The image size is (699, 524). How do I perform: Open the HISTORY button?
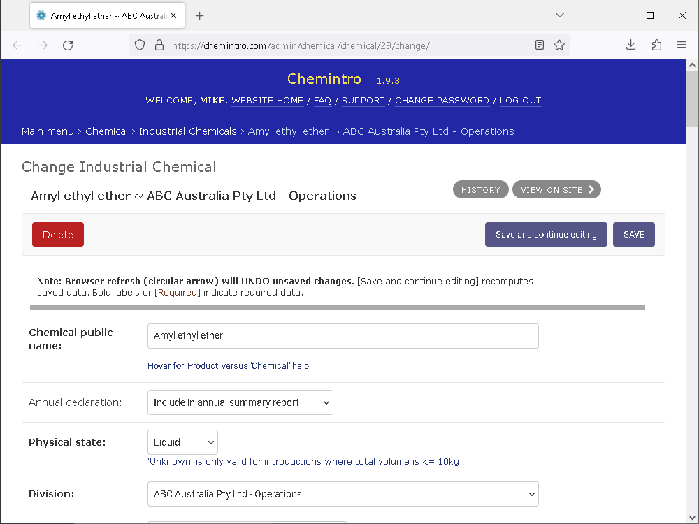[481, 190]
